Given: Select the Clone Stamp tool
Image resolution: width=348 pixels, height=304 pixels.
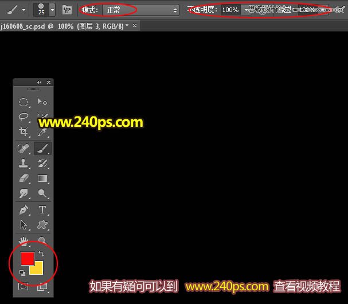Looking at the screenshot, I should click(24, 164).
